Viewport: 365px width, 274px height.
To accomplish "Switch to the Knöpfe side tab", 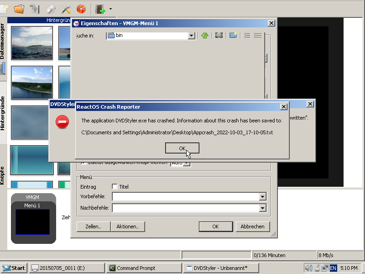I will point(3,175).
